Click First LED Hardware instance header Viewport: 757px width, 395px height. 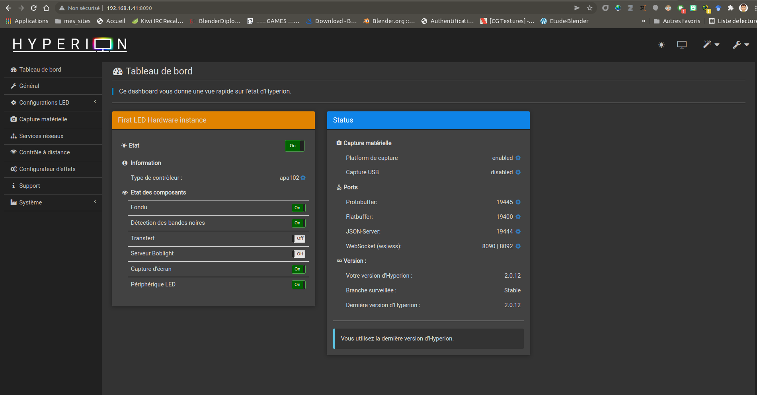[x=213, y=120]
